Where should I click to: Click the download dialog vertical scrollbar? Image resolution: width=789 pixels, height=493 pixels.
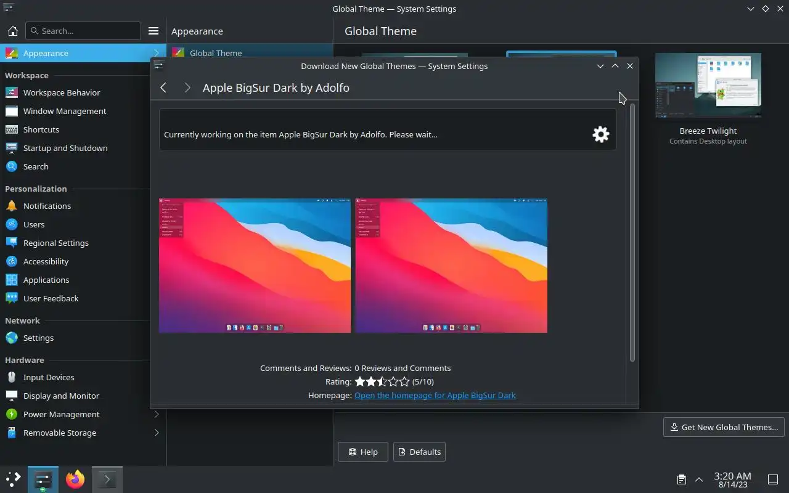632,233
